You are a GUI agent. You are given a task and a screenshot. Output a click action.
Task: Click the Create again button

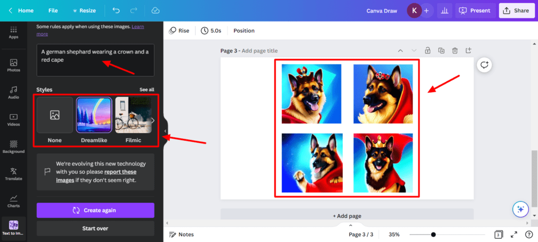click(x=96, y=210)
